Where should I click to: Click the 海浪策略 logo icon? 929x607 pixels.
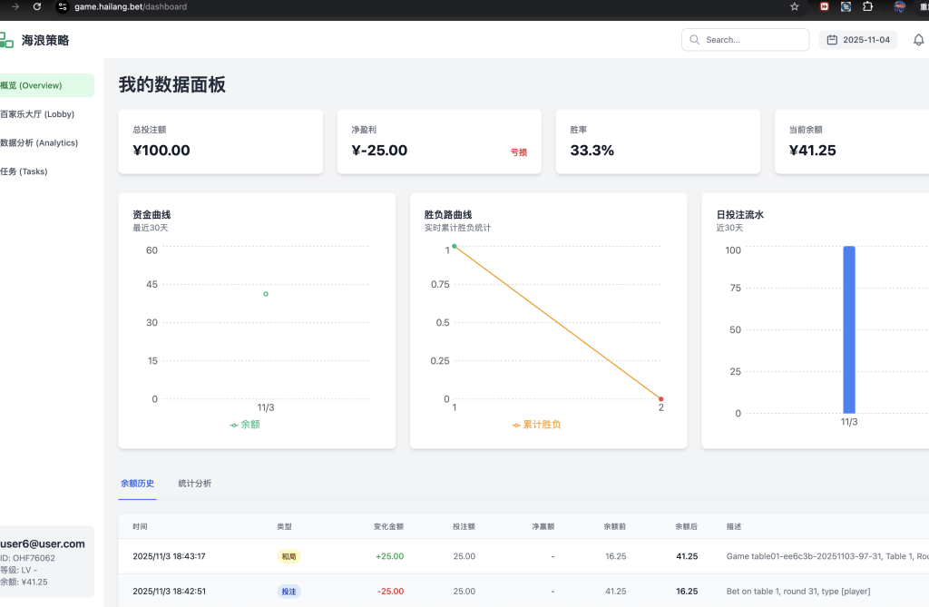coord(6,40)
